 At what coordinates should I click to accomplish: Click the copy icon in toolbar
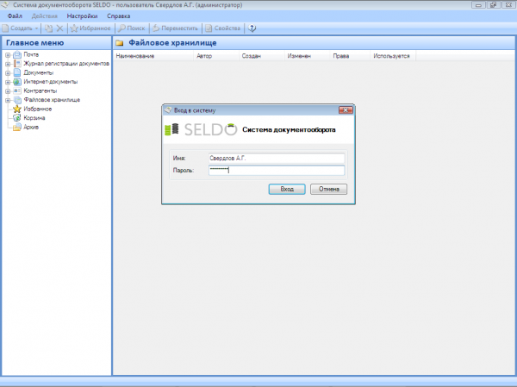click(x=48, y=28)
